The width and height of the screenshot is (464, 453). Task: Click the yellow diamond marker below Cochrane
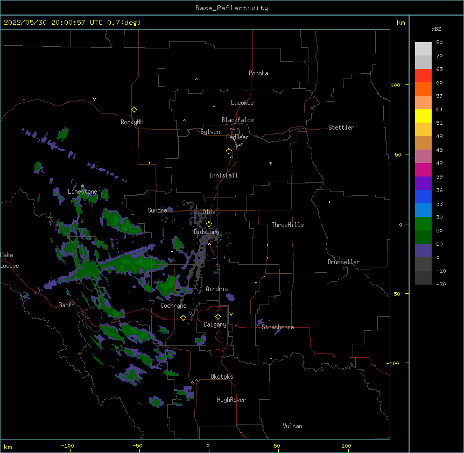(x=183, y=317)
